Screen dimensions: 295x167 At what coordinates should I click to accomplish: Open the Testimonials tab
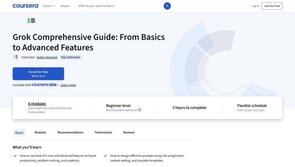pyautogui.click(x=103, y=132)
